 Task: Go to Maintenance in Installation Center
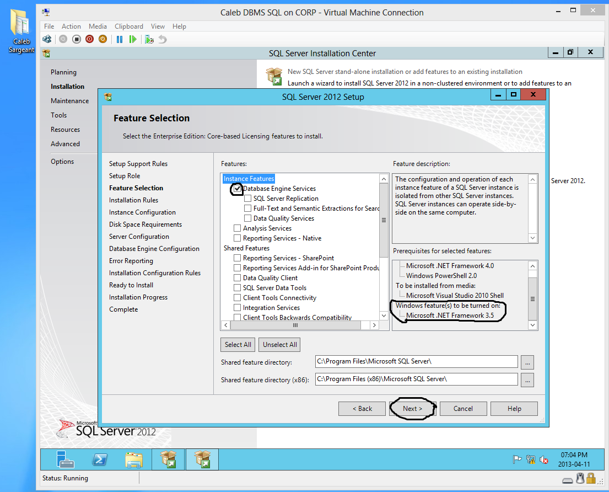click(69, 100)
